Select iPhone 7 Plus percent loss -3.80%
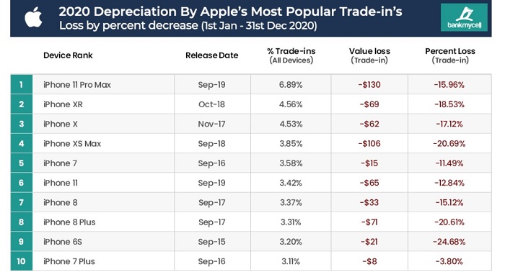Viewport: 505px width, 272px height. (449, 261)
